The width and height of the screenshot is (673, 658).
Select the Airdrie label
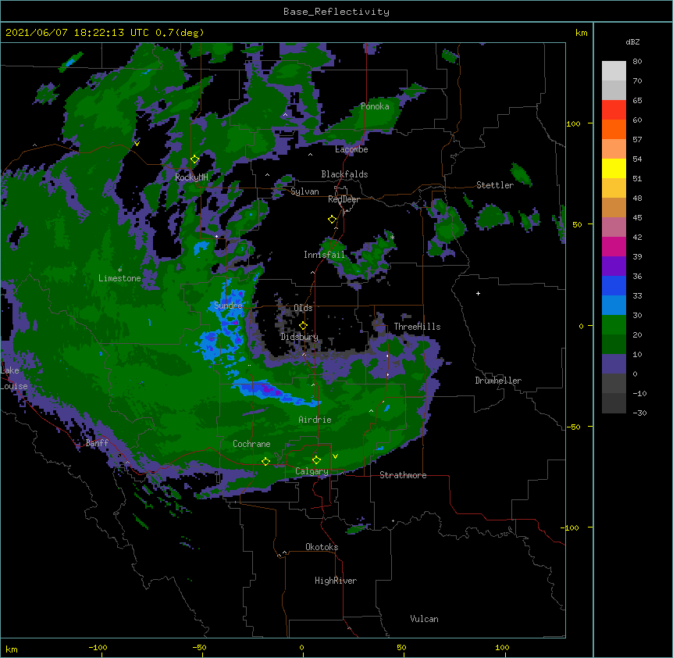click(315, 420)
